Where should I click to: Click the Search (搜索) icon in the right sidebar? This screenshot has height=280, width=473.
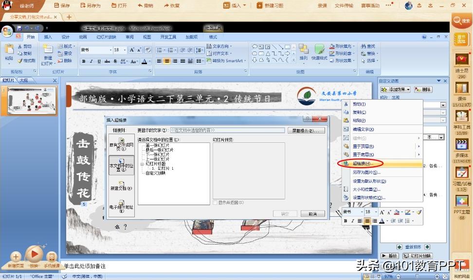pyautogui.click(x=461, y=21)
